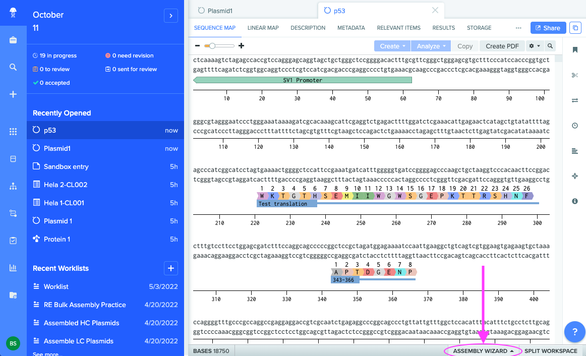Open Plasmid1 in Recently Opened
The height and width of the screenshot is (356, 586).
pyautogui.click(x=105, y=148)
